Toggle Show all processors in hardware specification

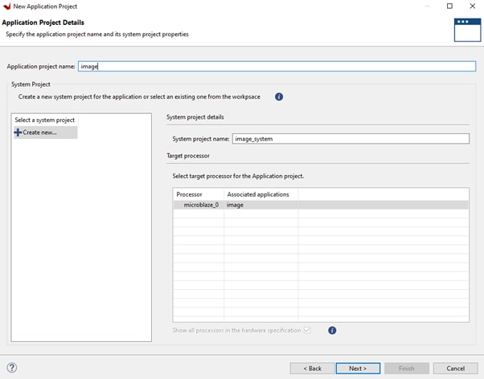307,330
